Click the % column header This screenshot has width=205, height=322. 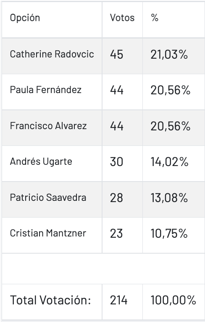coord(155,18)
